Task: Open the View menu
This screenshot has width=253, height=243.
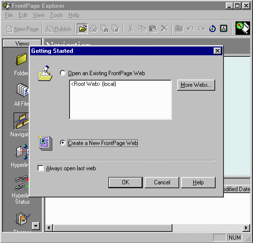Action: point(38,15)
